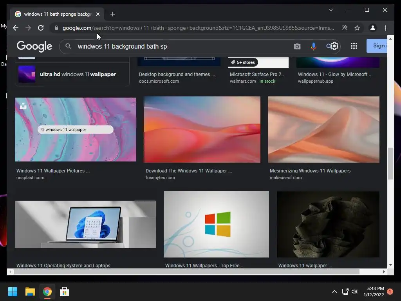Open Google search settings gear
401x301 pixels.
click(x=334, y=46)
